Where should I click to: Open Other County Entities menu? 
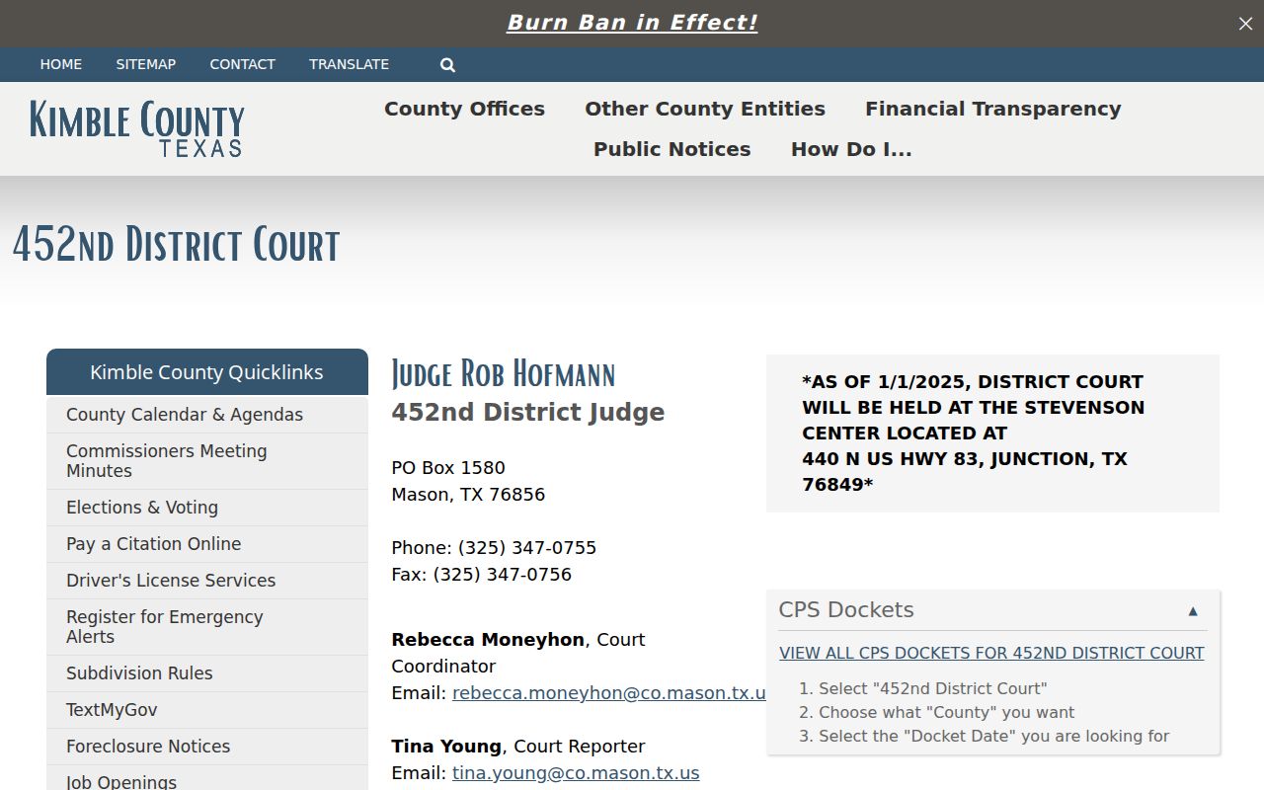705,109
